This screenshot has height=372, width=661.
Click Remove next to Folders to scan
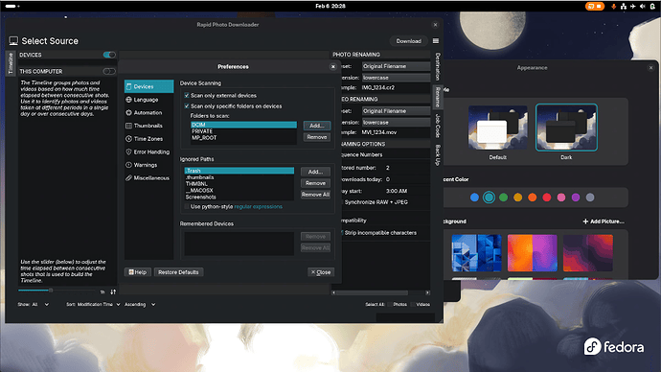317,137
